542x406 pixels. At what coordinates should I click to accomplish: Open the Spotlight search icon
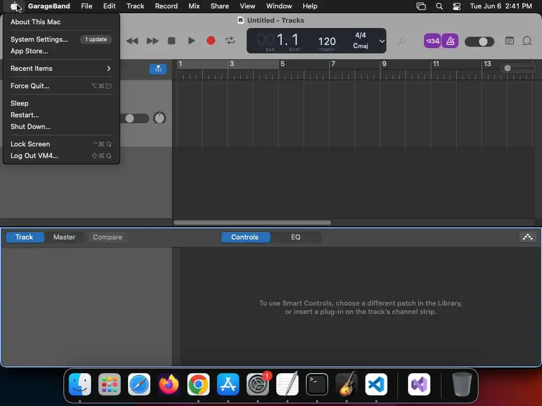pos(439,6)
